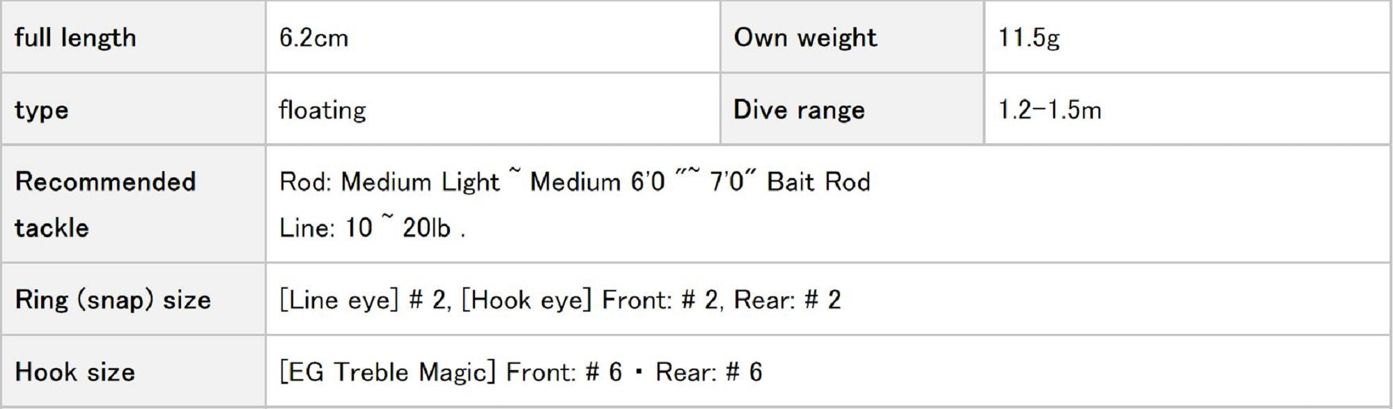
Task: Click the "type" row label
Action: [x=42, y=110]
